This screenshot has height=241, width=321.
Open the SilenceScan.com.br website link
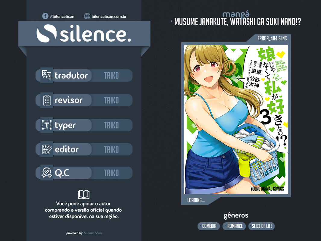(109, 16)
